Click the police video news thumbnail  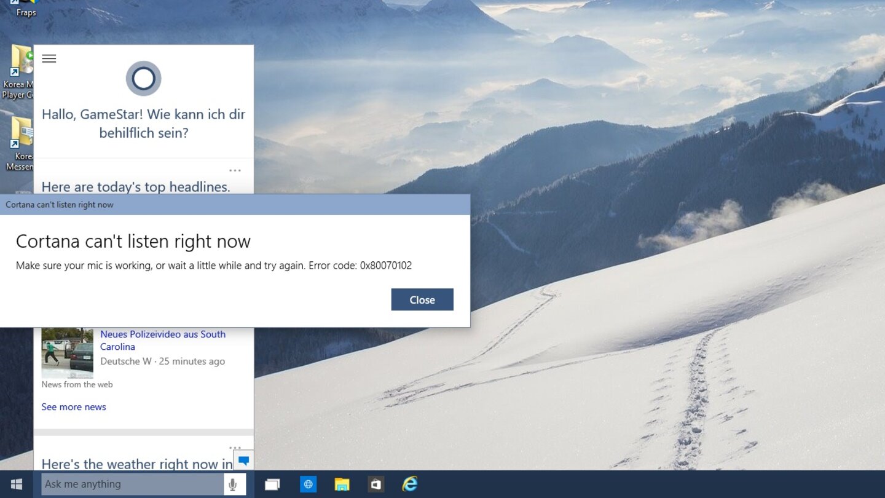[68, 352]
